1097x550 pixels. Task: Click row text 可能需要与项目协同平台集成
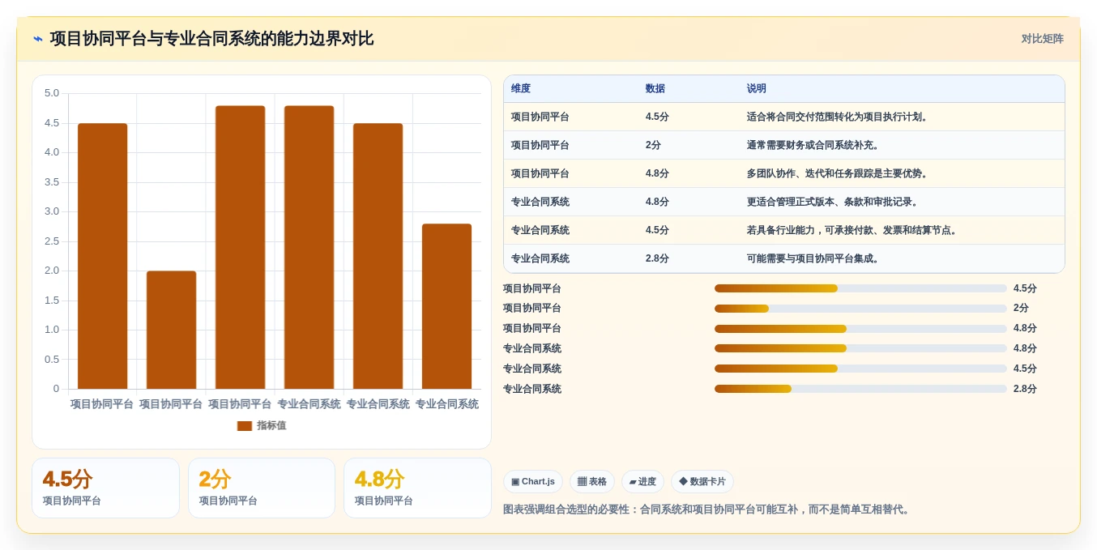[x=813, y=259]
